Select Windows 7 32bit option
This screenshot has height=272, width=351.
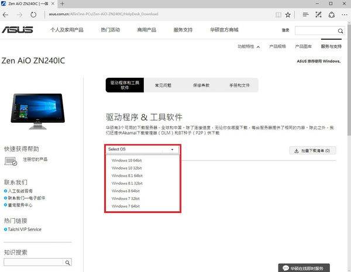click(x=126, y=198)
